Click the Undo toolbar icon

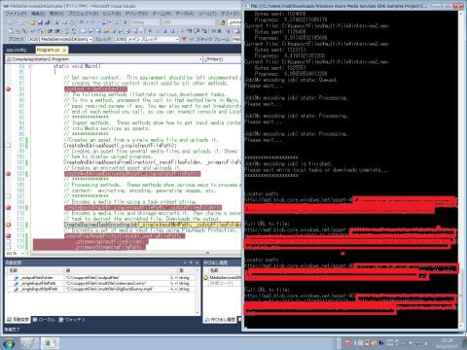point(82,22)
